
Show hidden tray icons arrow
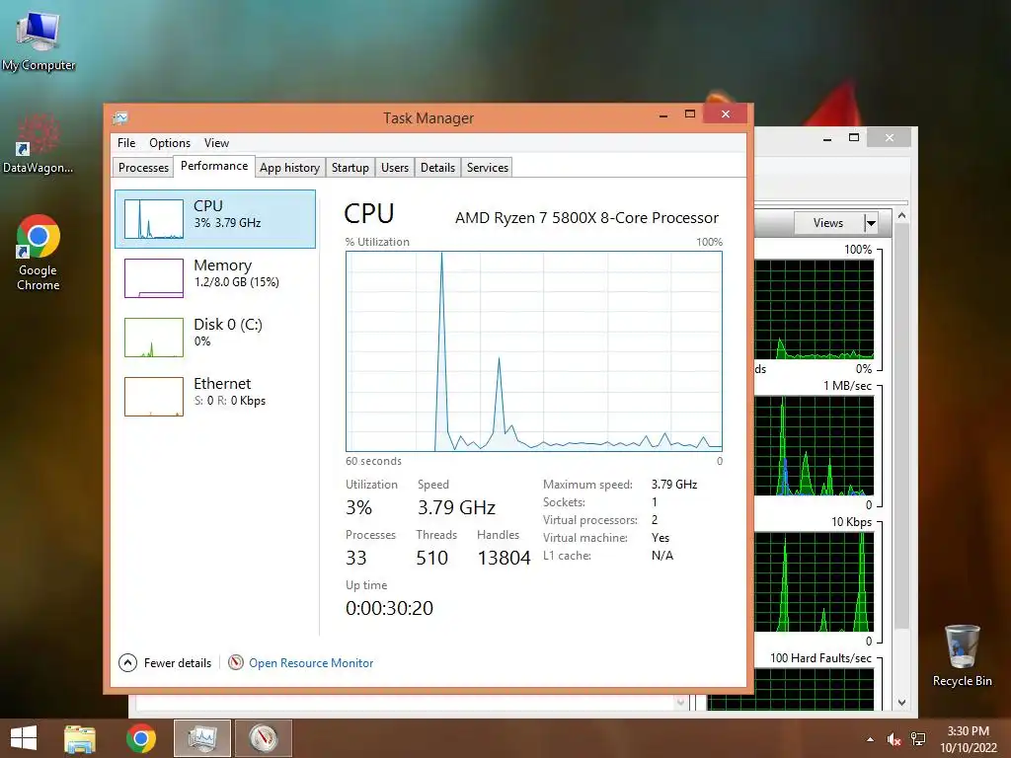871,739
